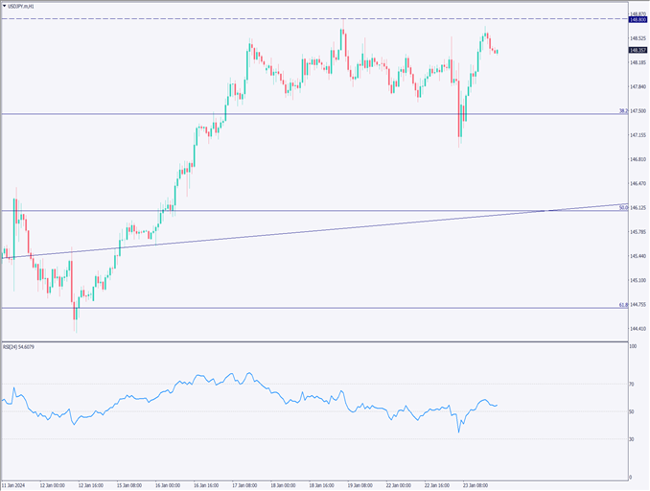This screenshot has height=491, width=650.
Task: Click the RSI 70 level on scale
Action: (x=633, y=384)
